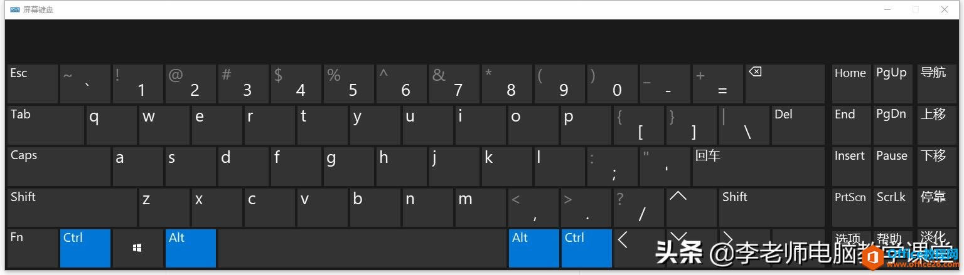964x275 pixels.
Task: Click the 停靠 dock key
Action: 936,207
